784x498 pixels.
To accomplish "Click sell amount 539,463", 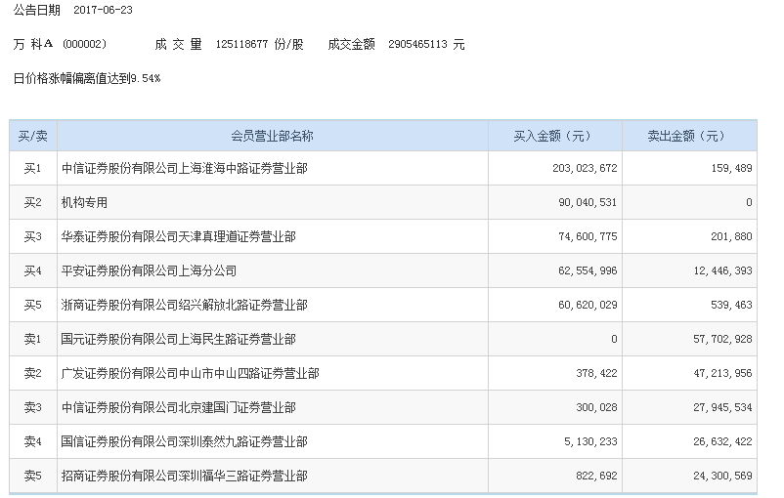I will click(x=731, y=305).
